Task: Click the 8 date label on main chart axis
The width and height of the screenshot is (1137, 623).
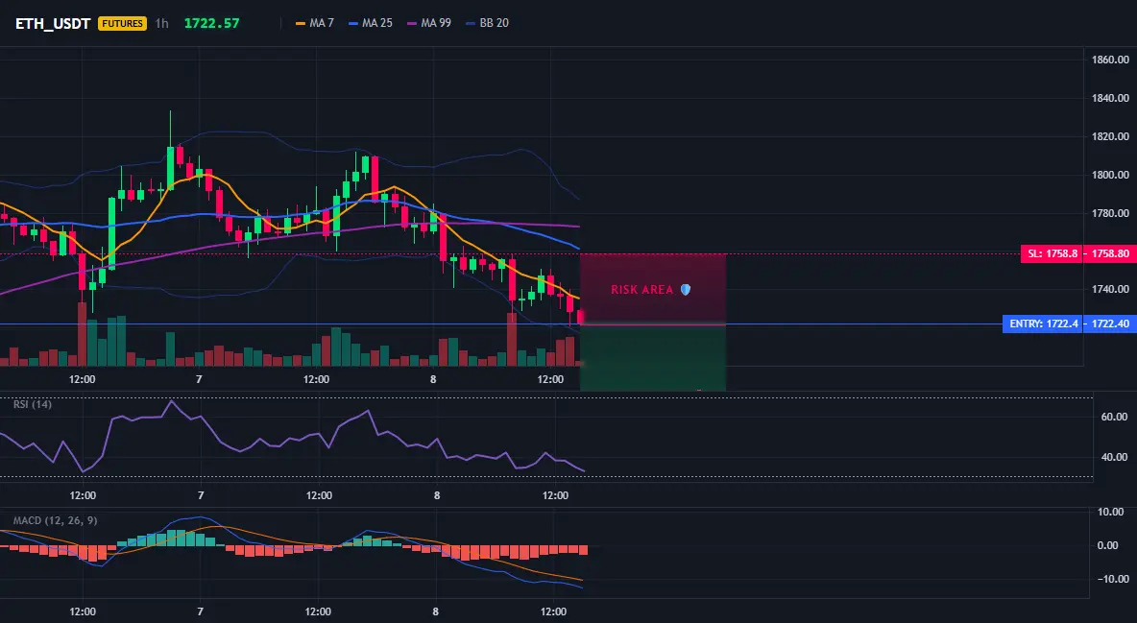Action: (433, 379)
